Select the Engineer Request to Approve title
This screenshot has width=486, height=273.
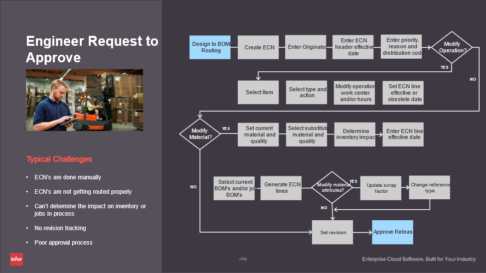click(x=92, y=49)
